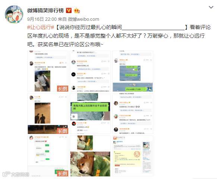The image size is (217, 179).
Task: Open the Doraemon profile avatar
Action: (14, 15)
